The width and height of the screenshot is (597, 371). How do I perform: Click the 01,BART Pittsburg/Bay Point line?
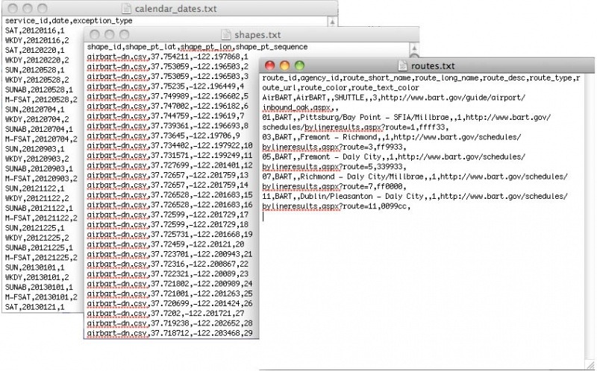tap(406, 118)
